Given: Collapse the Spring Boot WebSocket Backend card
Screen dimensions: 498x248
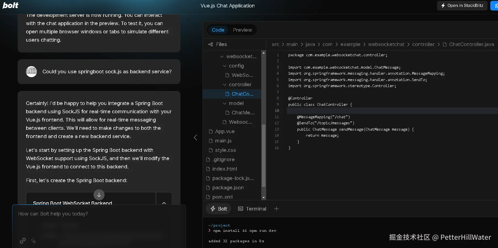Looking at the screenshot, I should click(x=164, y=203).
